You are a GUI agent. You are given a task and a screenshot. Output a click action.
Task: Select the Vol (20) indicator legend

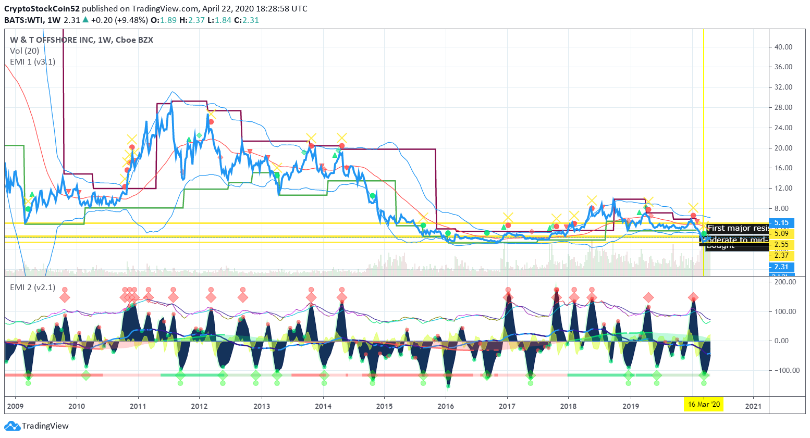pyautogui.click(x=24, y=51)
